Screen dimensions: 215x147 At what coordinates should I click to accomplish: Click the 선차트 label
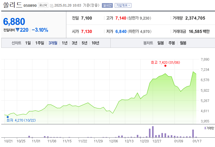click(16, 43)
